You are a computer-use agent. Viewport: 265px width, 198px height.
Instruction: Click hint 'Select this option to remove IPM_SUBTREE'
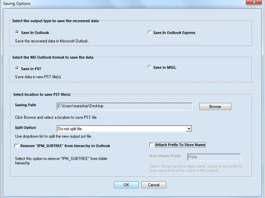click(61, 161)
